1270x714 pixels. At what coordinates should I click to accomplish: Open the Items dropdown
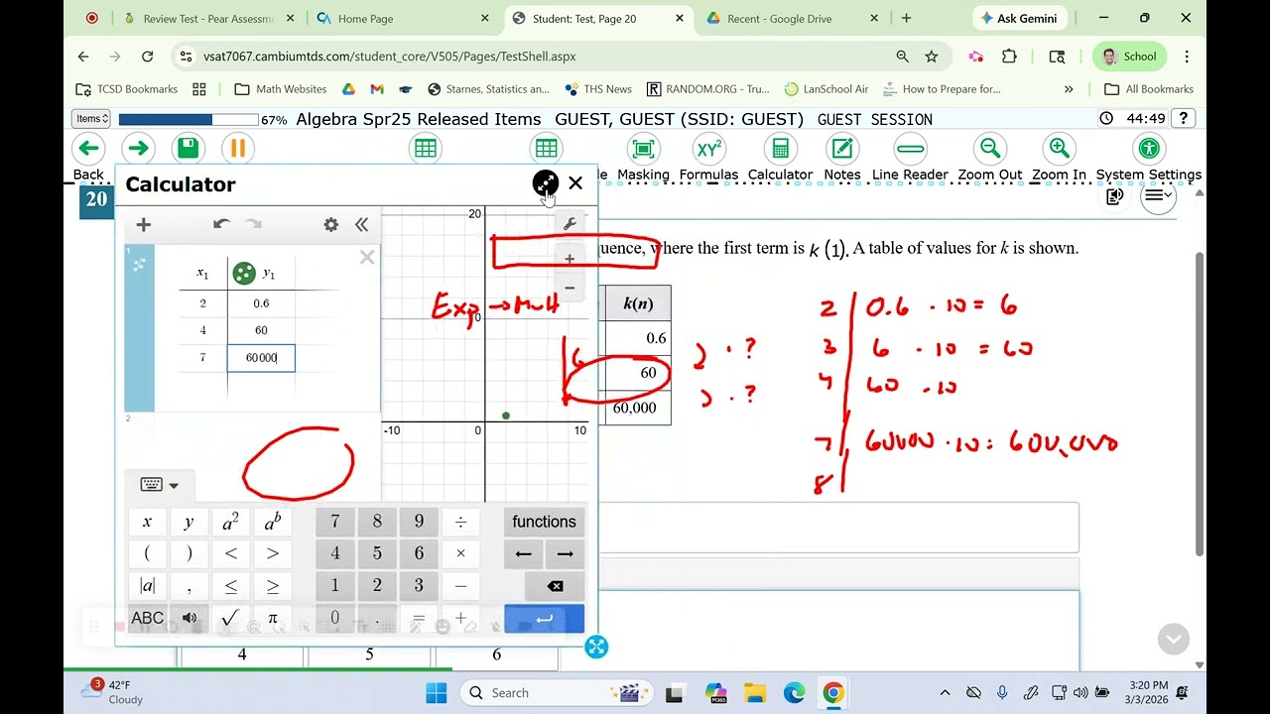pyautogui.click(x=91, y=119)
